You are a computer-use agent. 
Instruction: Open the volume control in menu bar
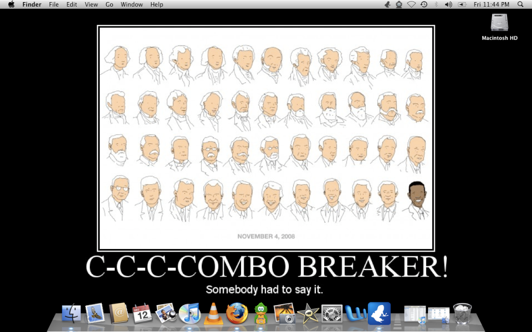tap(448, 4)
